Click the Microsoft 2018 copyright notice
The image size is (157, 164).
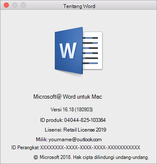pos(91,157)
